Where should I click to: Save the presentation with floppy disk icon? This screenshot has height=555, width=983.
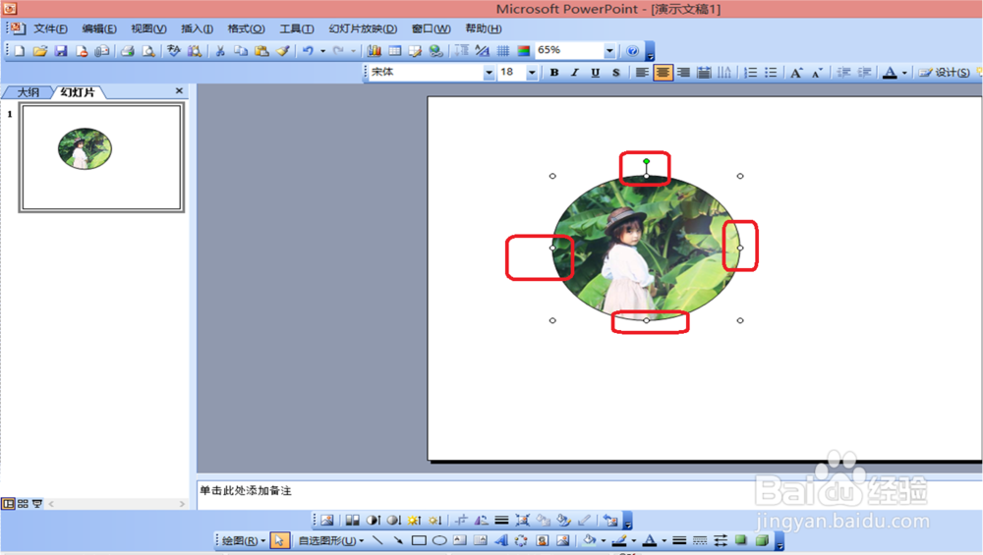tap(61, 51)
